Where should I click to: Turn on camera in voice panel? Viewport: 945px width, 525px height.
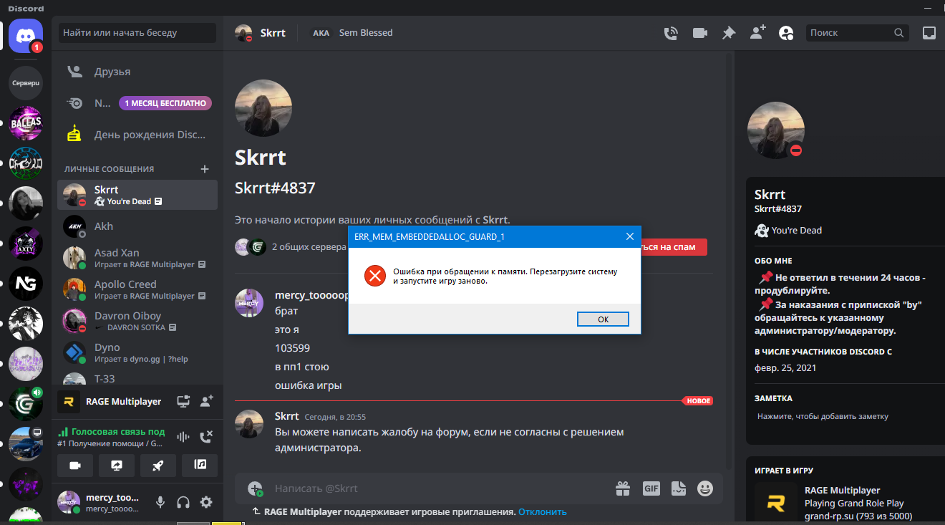click(75, 465)
